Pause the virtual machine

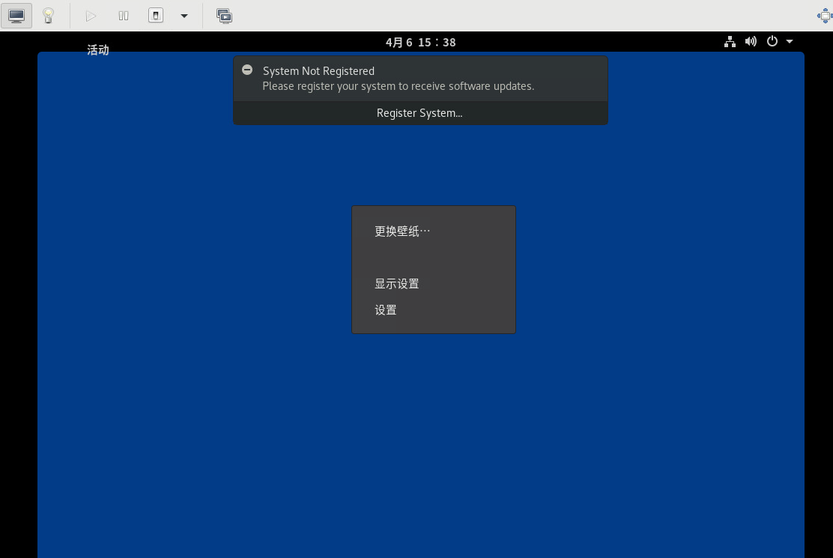tap(124, 16)
